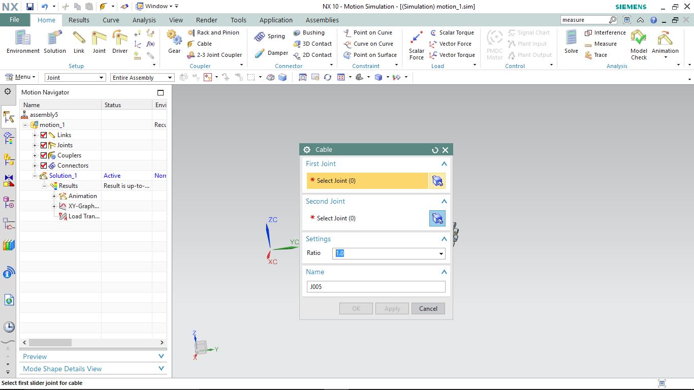Apply a Vector Torque load
Screen dimensions: 694x390
[452, 55]
